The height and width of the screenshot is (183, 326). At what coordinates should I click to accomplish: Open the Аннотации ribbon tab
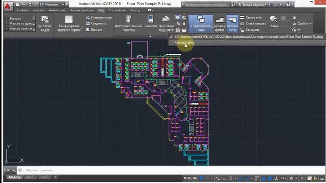click(x=57, y=10)
